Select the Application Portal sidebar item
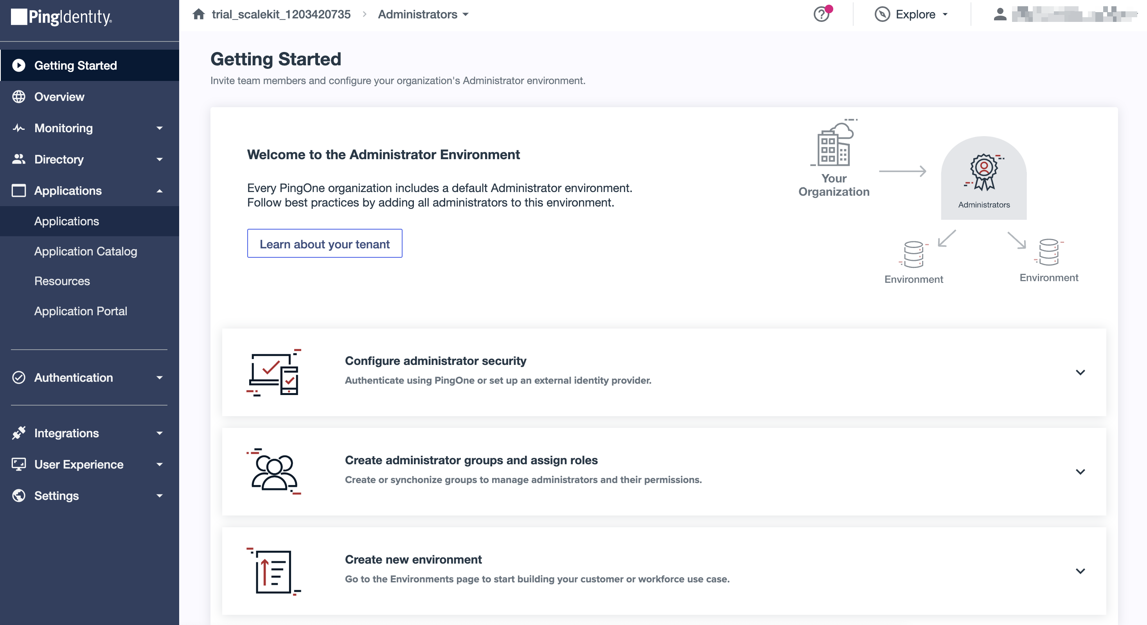1147x625 pixels. tap(81, 311)
